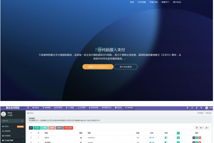The image size is (214, 143).
Task: Click the dark table refresh button
Action: pyautogui.click(x=31, y=128)
